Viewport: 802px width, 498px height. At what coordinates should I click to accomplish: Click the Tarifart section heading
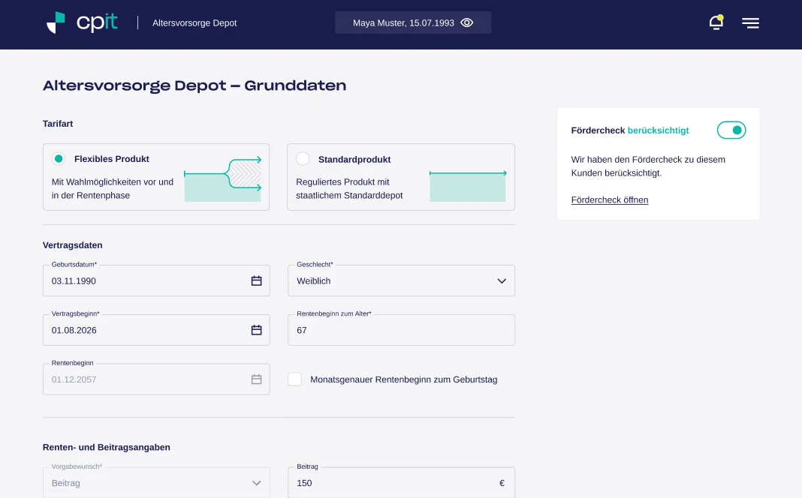coord(58,124)
